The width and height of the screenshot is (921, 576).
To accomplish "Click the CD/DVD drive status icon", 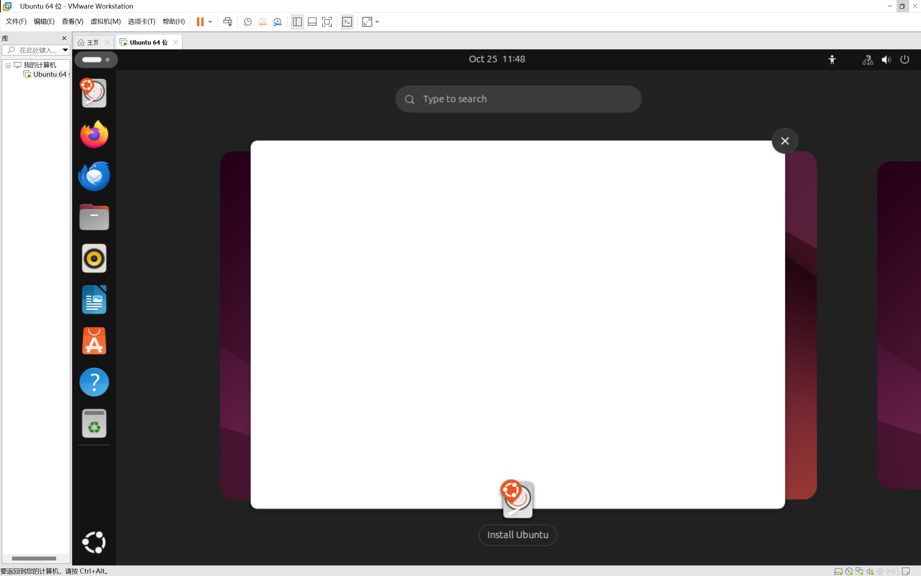I will [849, 571].
